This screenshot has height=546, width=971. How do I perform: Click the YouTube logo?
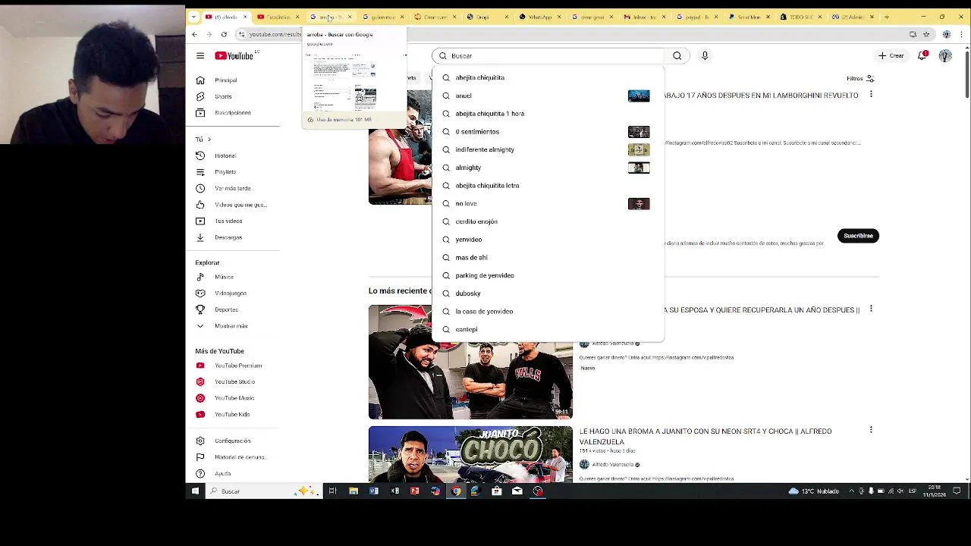[234, 55]
